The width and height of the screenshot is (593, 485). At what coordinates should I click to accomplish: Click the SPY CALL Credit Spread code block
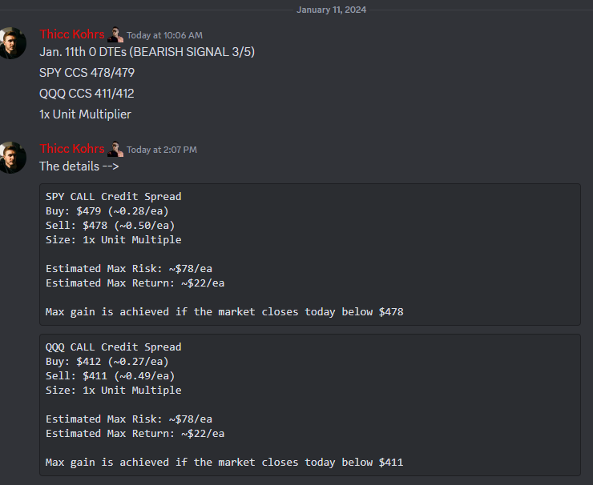tap(310, 255)
